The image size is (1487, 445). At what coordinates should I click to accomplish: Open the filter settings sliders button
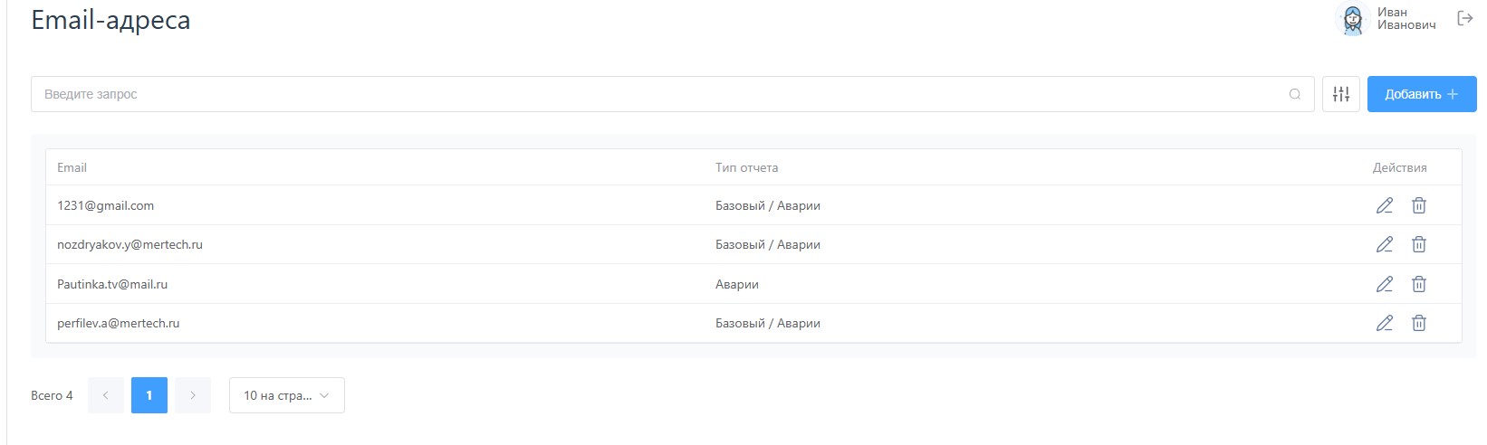click(x=1341, y=94)
